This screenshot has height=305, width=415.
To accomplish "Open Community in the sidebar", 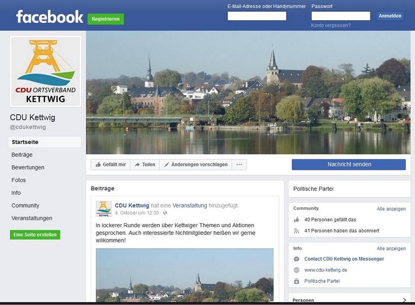I will (25, 205).
